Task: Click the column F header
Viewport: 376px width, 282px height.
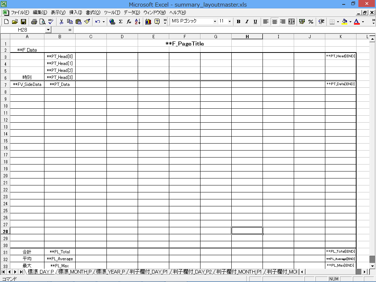Action: [184, 37]
